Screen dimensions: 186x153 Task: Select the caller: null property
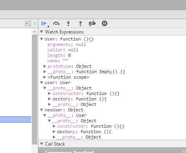pyautogui.click(x=63, y=50)
